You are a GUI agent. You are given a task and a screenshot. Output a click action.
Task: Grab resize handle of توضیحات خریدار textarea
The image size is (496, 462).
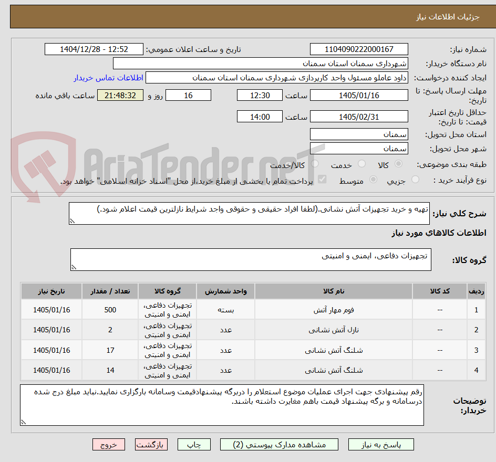coord(23,422)
